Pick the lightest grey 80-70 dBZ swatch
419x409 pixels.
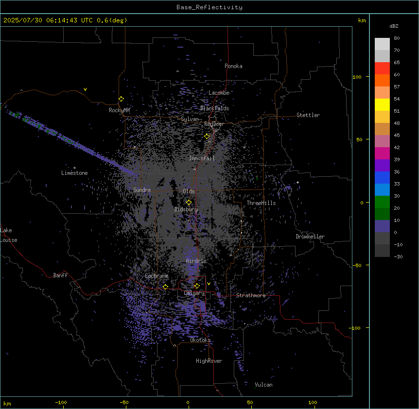coord(382,44)
